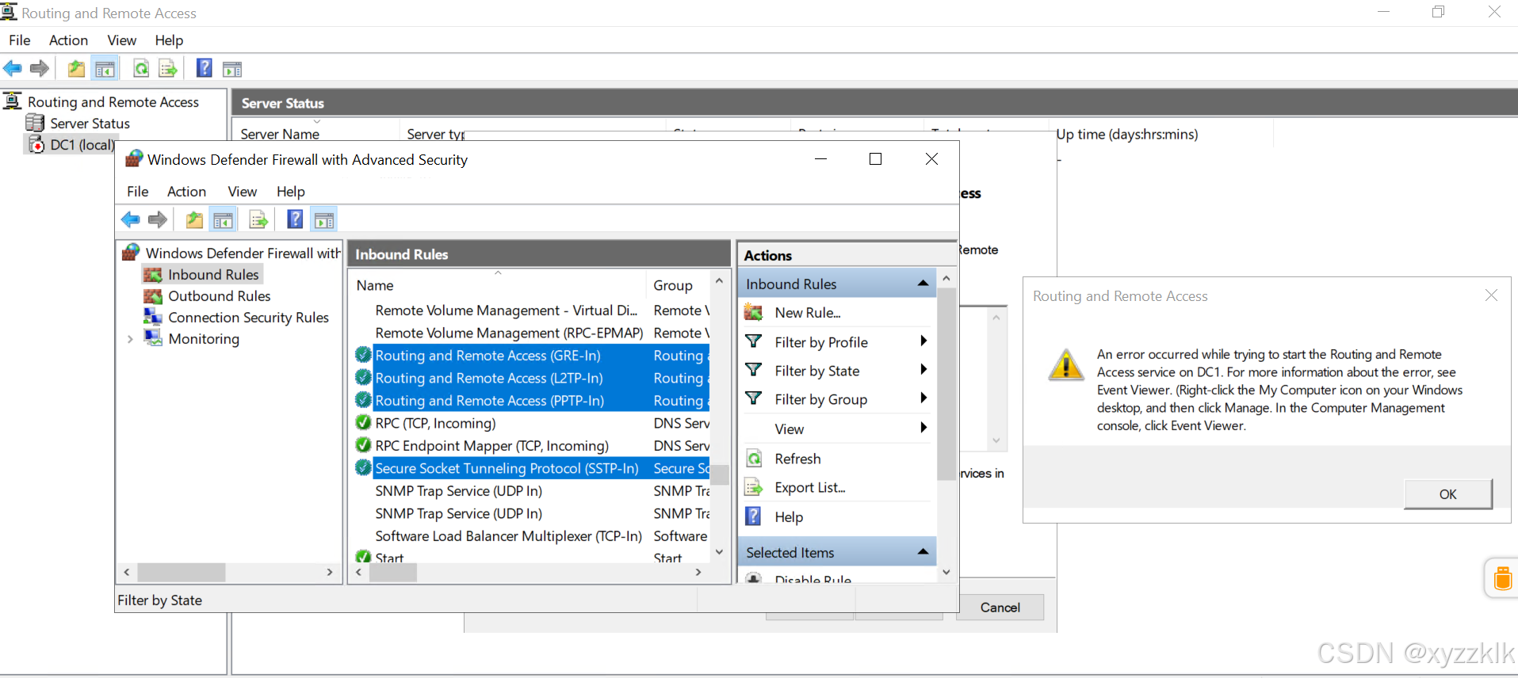Select Connection Security Rules node

tap(248, 318)
